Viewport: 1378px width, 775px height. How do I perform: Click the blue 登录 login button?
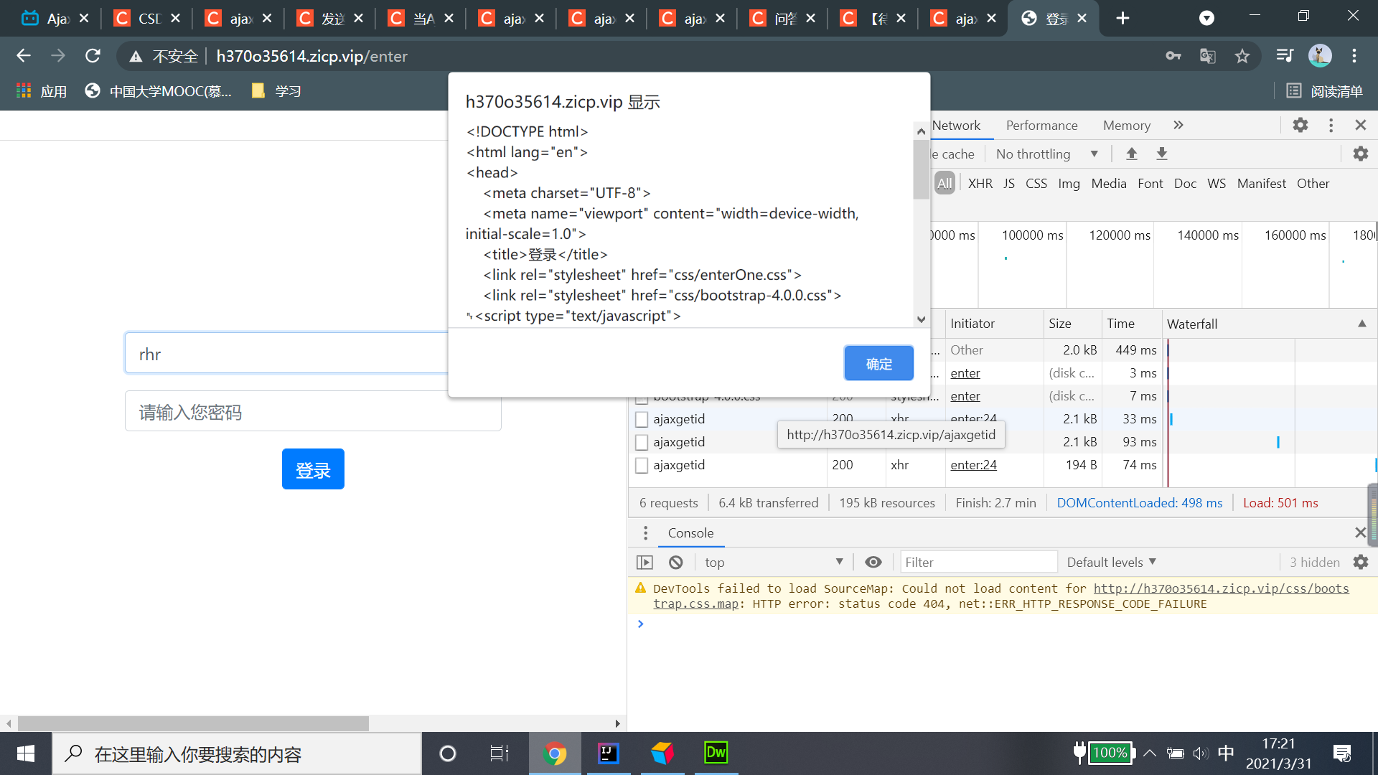click(x=313, y=469)
